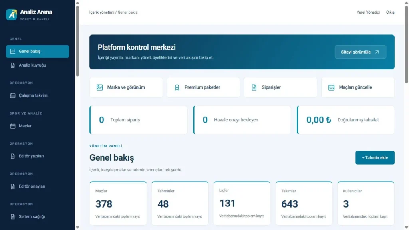Click the Editör onayları document icon
Screen dimensions: 409x230
pos(12,186)
